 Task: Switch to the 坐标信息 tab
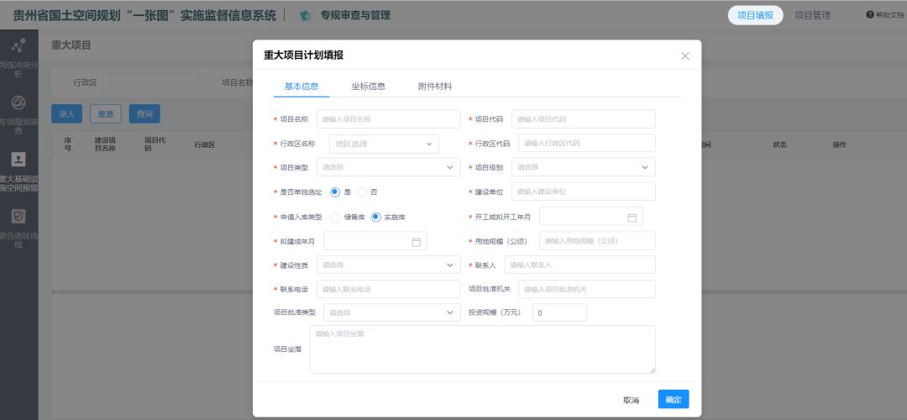click(368, 87)
